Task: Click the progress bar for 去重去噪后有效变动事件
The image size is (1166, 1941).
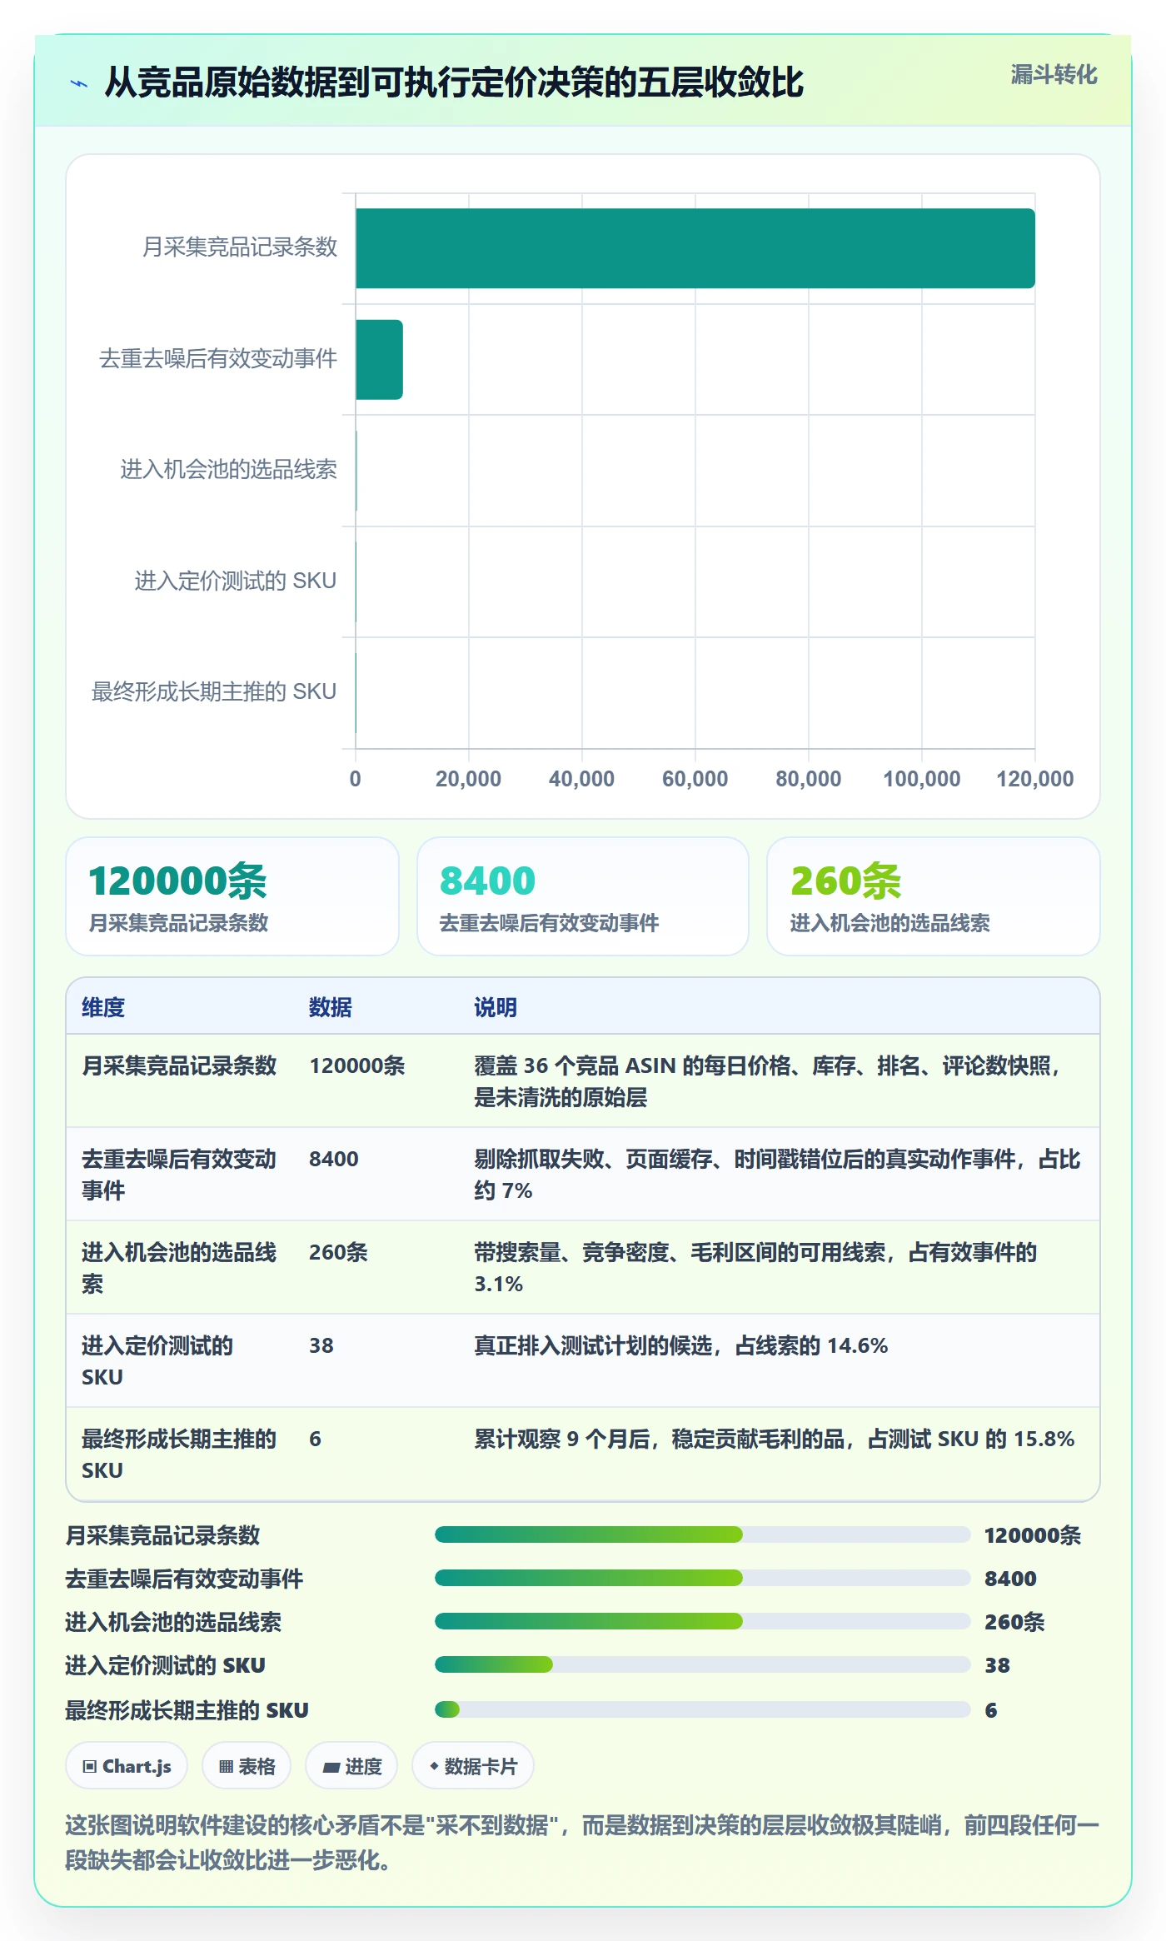Action: click(x=702, y=1578)
